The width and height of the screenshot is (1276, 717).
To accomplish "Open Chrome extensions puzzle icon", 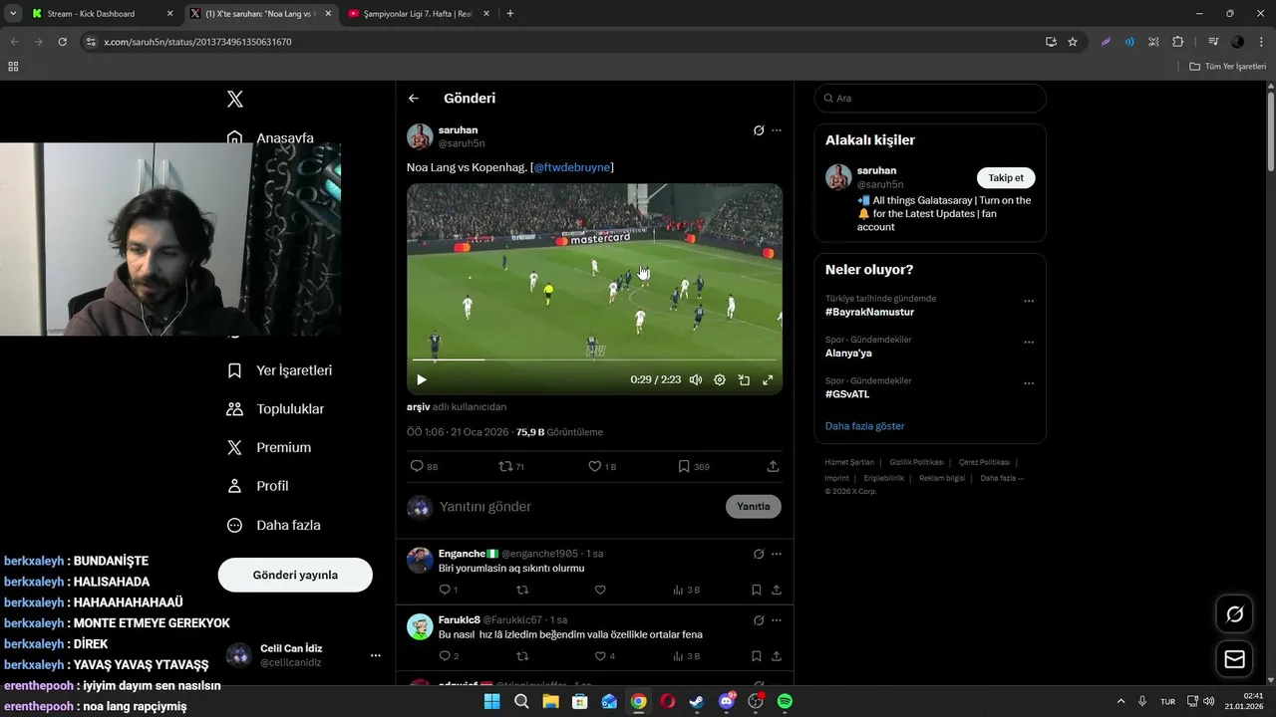I will point(1177,42).
